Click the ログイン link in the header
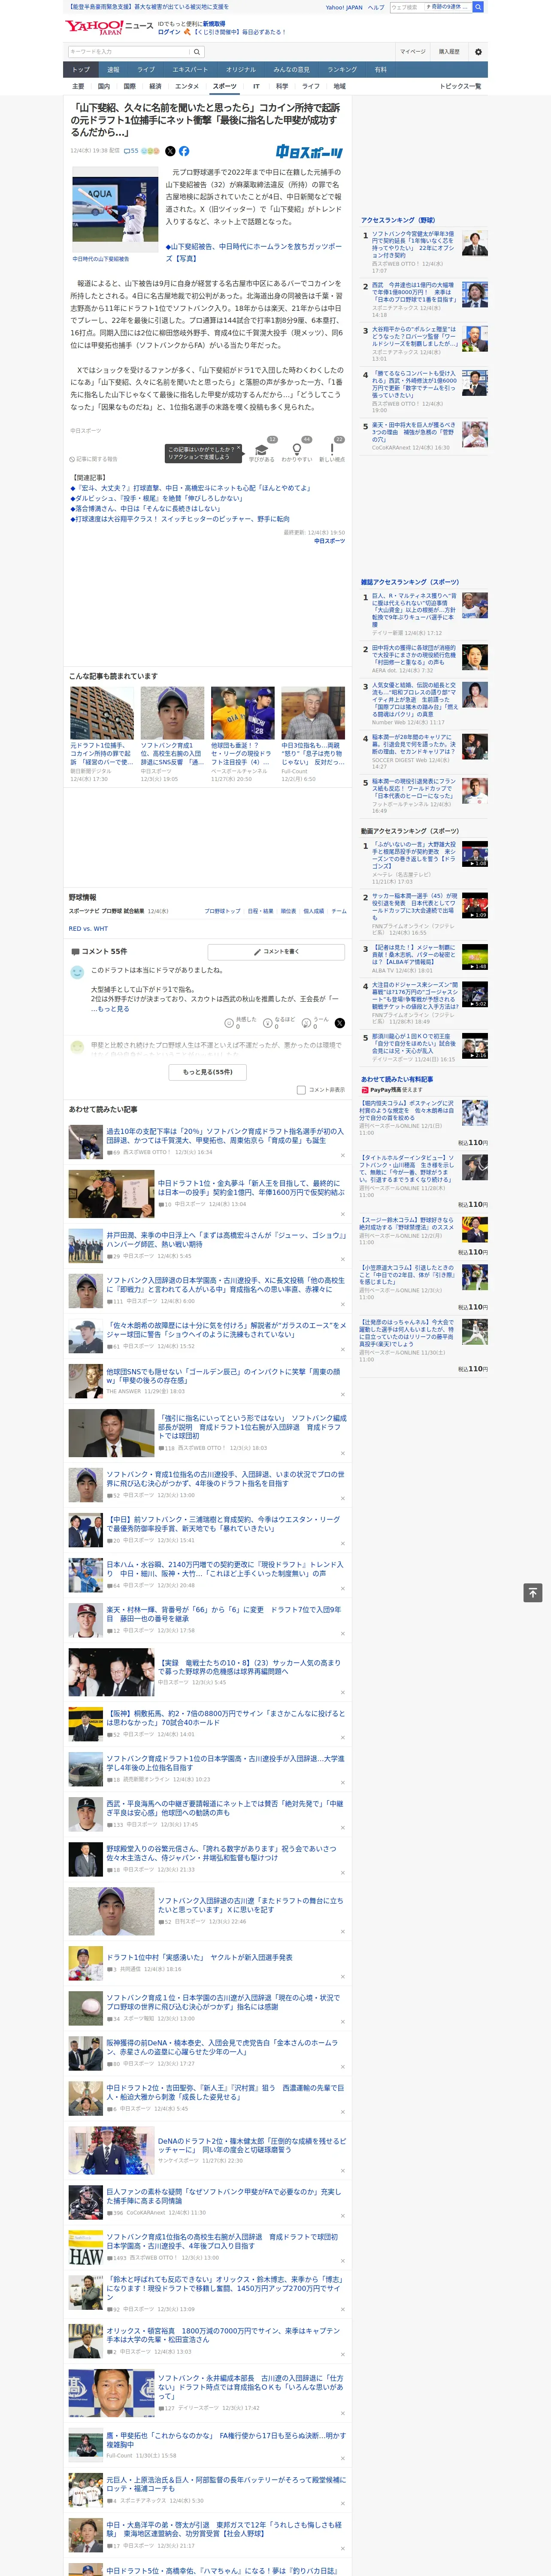This screenshot has height=2576, width=551. (x=169, y=32)
